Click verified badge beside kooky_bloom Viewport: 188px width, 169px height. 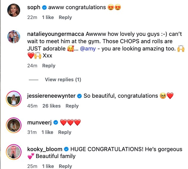click(66, 149)
